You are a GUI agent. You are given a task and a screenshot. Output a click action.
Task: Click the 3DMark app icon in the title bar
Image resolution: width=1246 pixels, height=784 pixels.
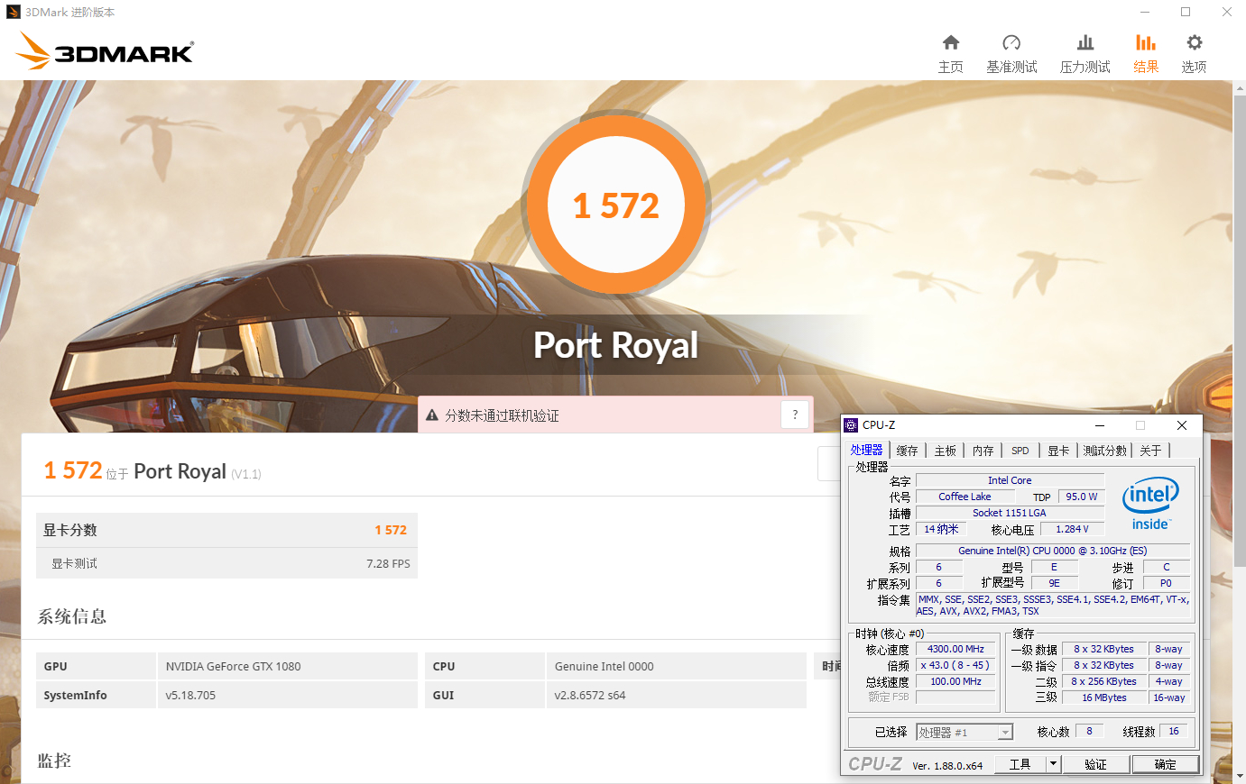click(14, 13)
